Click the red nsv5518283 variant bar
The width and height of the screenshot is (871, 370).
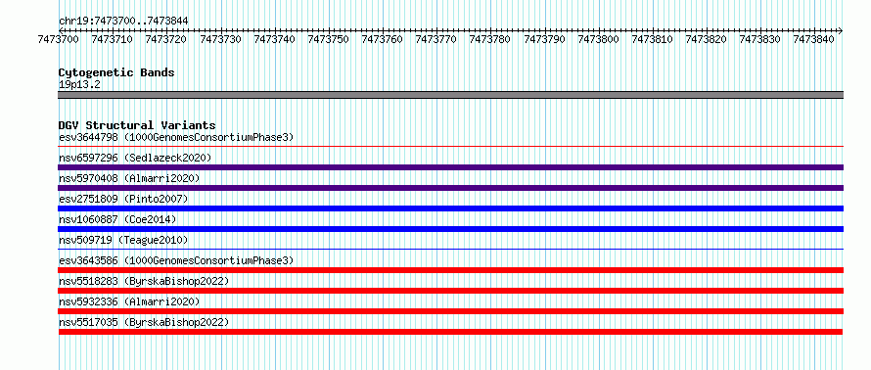(450, 291)
